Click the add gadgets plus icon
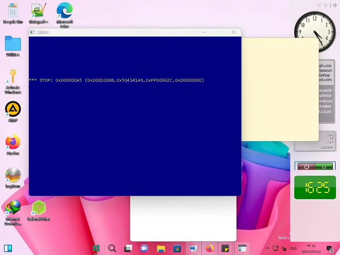The height and width of the screenshot is (255, 340). coord(335,5)
